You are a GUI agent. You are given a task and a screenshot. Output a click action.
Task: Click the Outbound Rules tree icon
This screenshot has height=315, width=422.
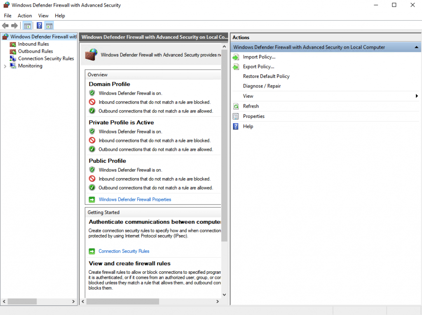pyautogui.click(x=13, y=52)
